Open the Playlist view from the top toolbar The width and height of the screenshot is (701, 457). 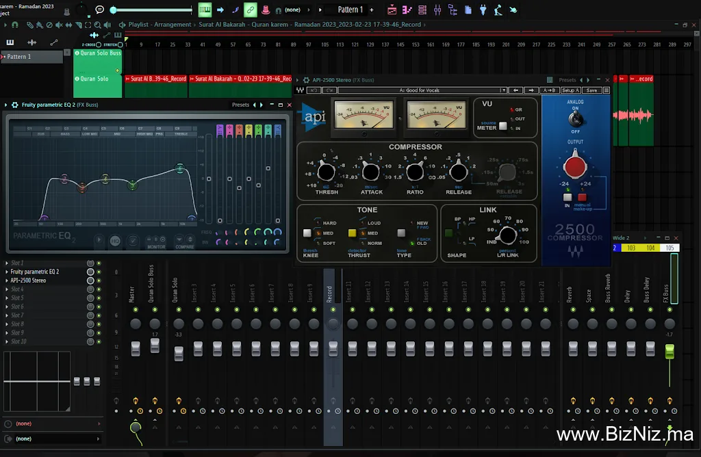[x=392, y=10]
